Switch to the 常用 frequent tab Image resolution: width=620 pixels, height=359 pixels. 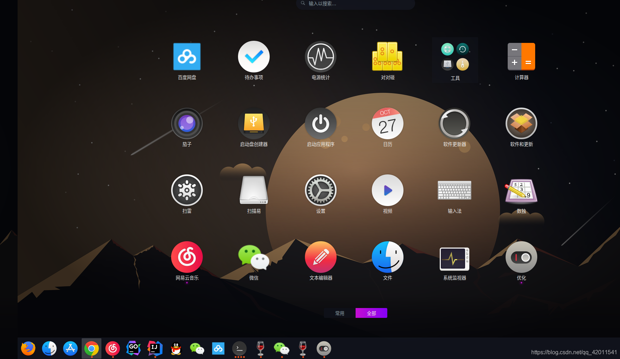[340, 313]
